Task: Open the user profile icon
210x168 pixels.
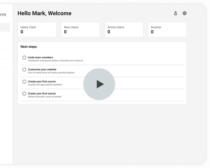Action: tap(175, 13)
